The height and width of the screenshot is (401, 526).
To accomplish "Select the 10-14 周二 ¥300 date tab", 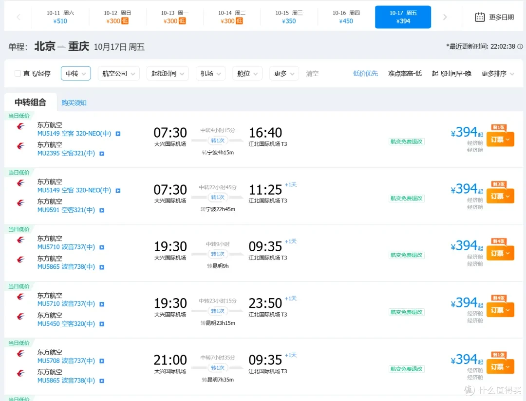I will 231,17.
